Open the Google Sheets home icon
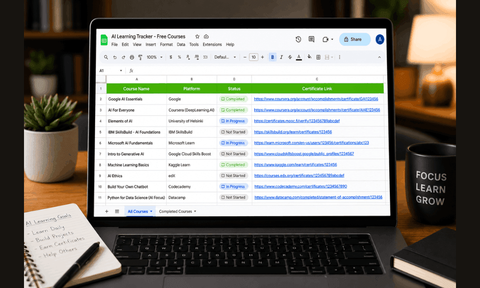 pyautogui.click(x=104, y=40)
